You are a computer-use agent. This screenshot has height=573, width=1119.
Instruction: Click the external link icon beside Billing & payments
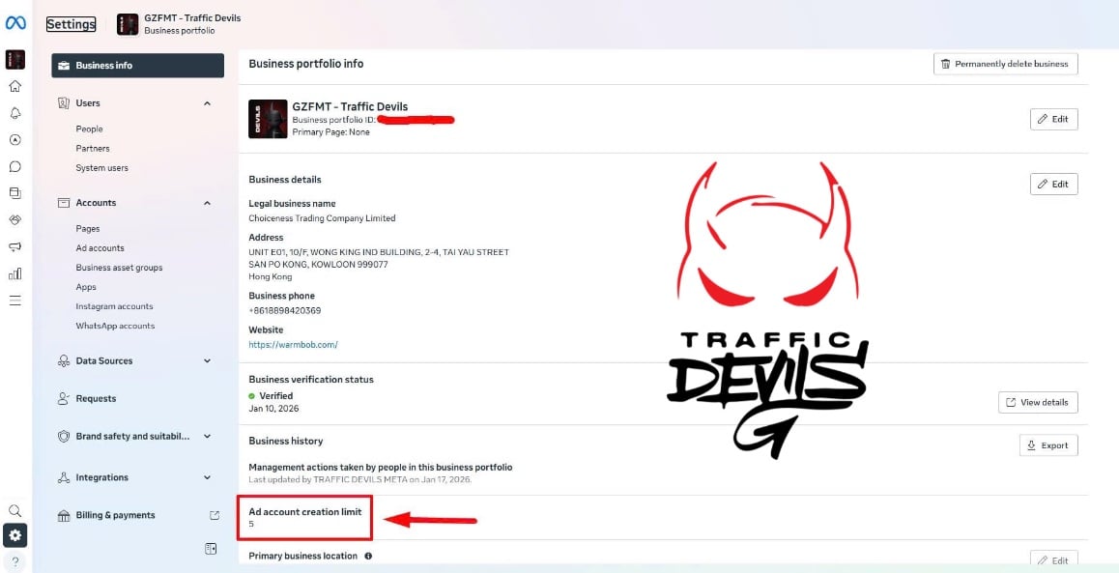click(x=215, y=515)
